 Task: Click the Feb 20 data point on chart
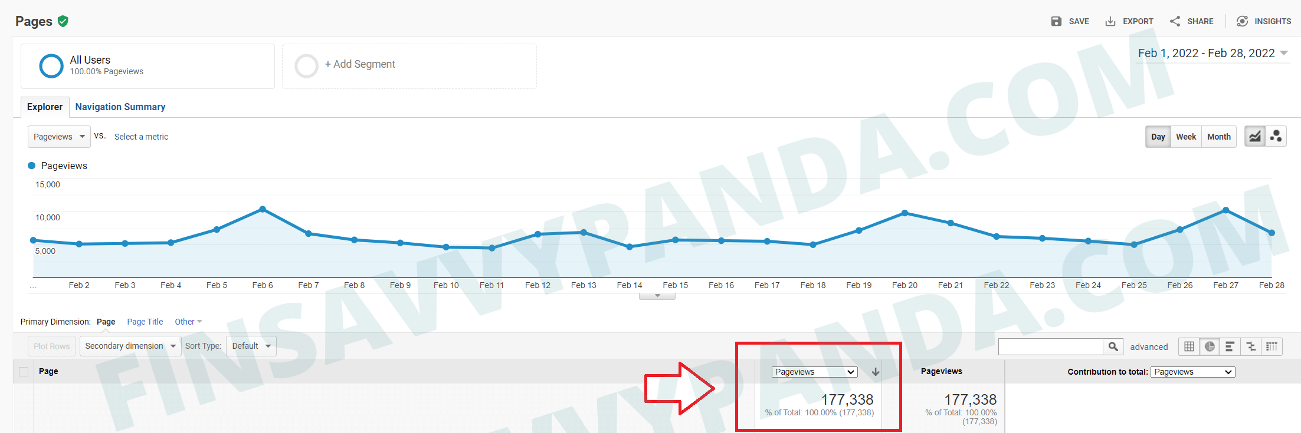(x=905, y=213)
